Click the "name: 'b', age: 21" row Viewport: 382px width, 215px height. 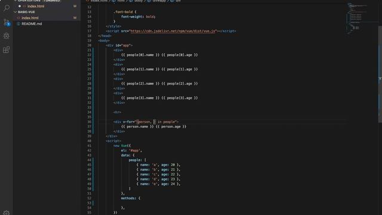[x=158, y=170]
